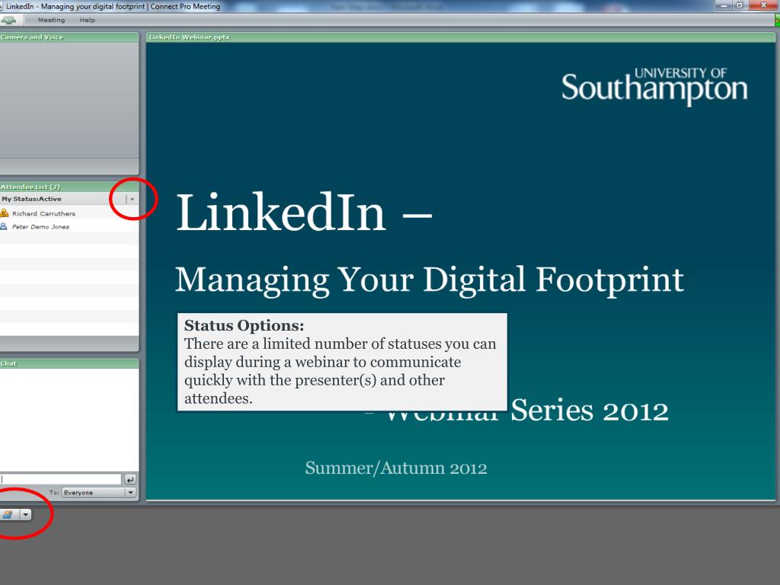Open the Meeting menu
780x585 pixels.
coord(51,20)
